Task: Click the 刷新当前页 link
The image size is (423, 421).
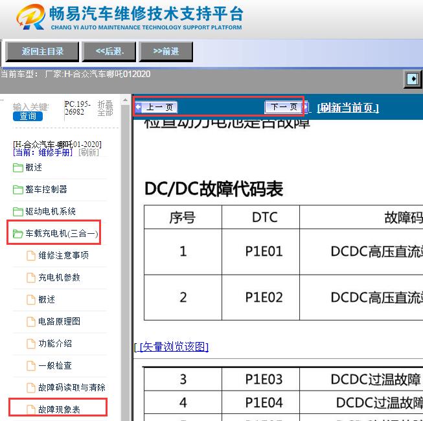Action: 348,108
